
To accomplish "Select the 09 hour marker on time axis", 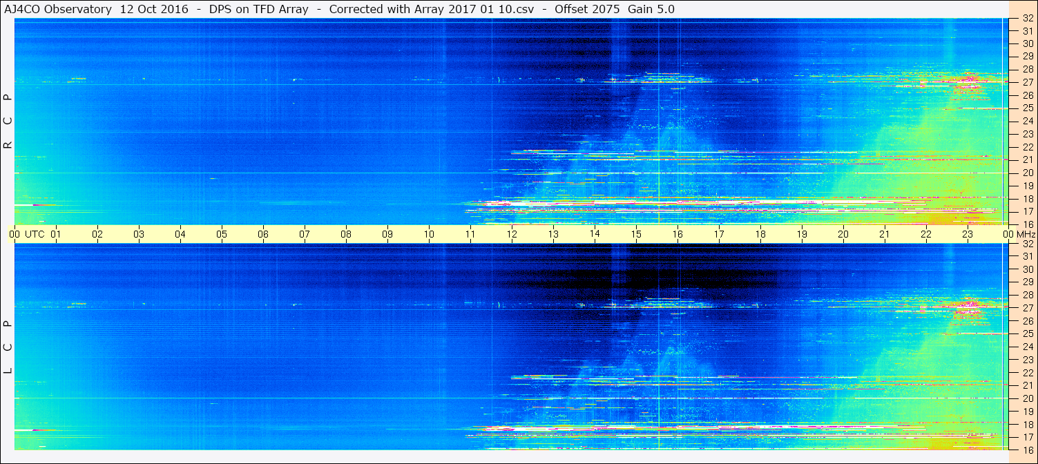I will (x=387, y=234).
